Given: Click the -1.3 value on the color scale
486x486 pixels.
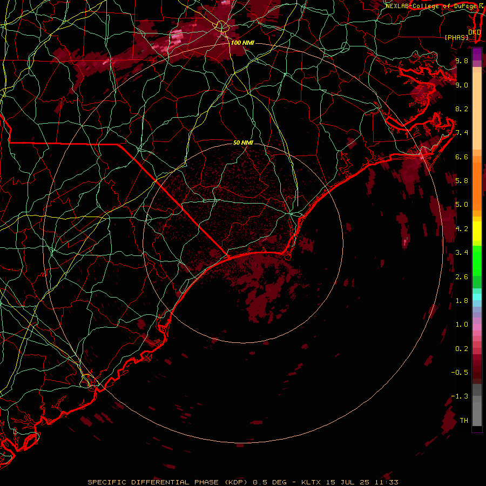Looking at the screenshot, I should click(460, 396).
